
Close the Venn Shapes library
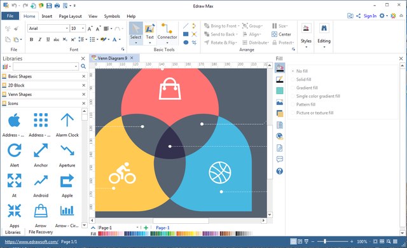(83, 94)
